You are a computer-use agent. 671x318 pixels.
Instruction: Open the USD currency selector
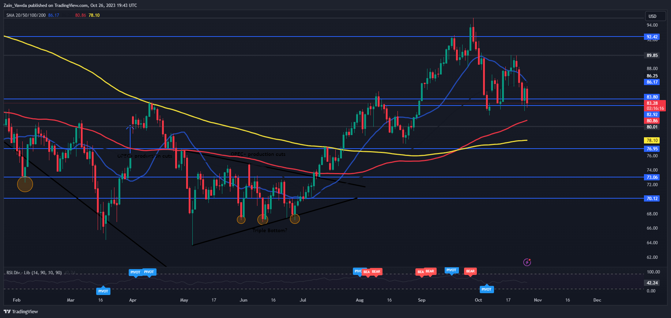coord(652,16)
